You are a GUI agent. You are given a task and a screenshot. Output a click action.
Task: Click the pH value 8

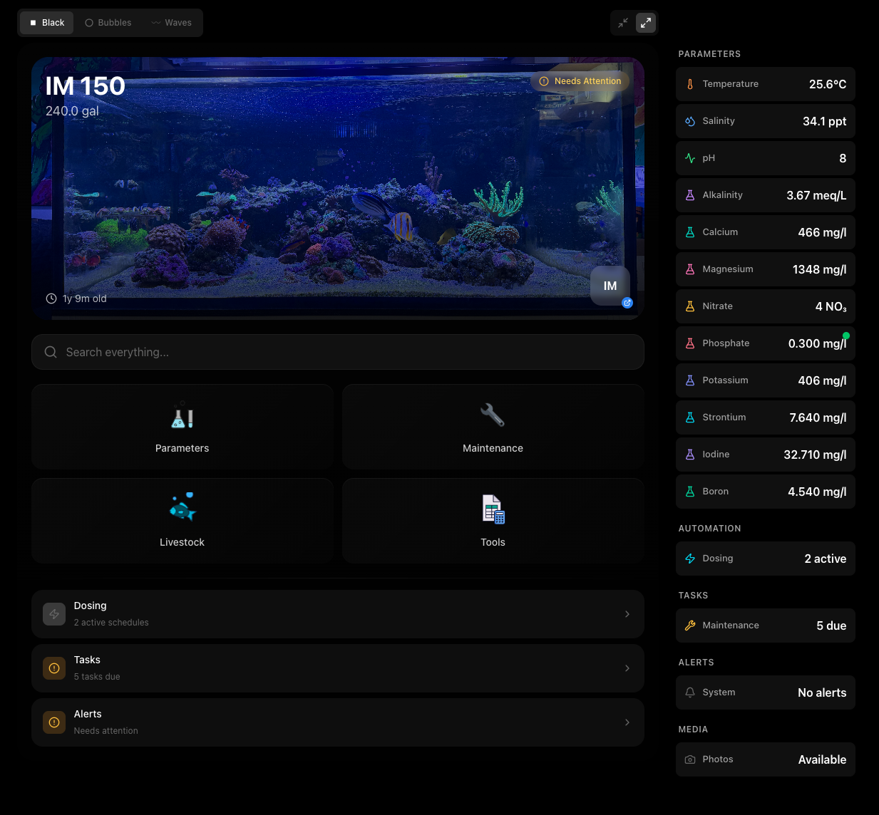pyautogui.click(x=843, y=158)
